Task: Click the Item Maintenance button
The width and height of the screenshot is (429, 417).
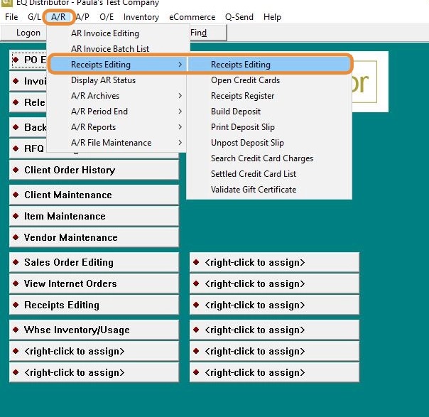Action: click(x=94, y=216)
